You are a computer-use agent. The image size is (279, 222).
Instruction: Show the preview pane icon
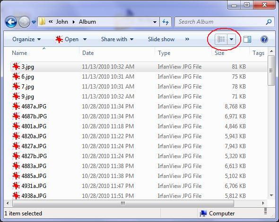coord(247,39)
